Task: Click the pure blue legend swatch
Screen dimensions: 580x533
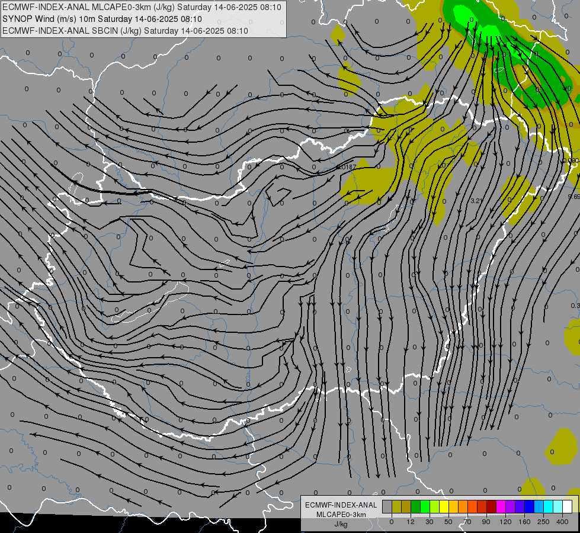Action: coord(530,506)
